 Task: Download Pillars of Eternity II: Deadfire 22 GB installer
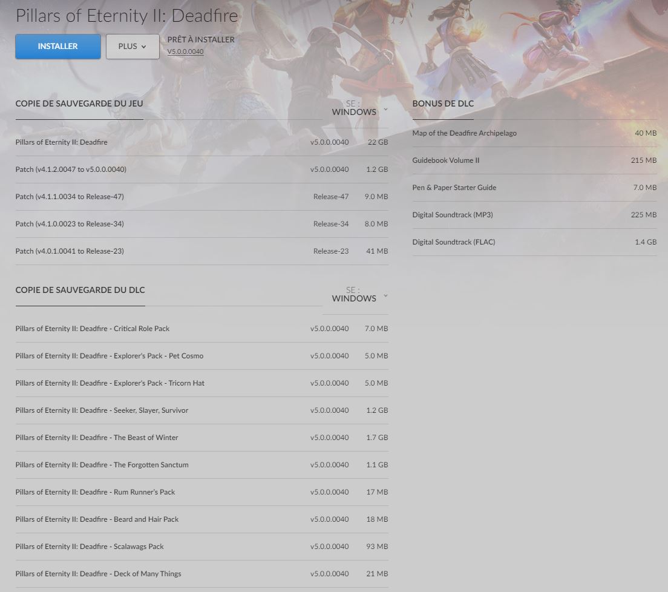pos(201,142)
